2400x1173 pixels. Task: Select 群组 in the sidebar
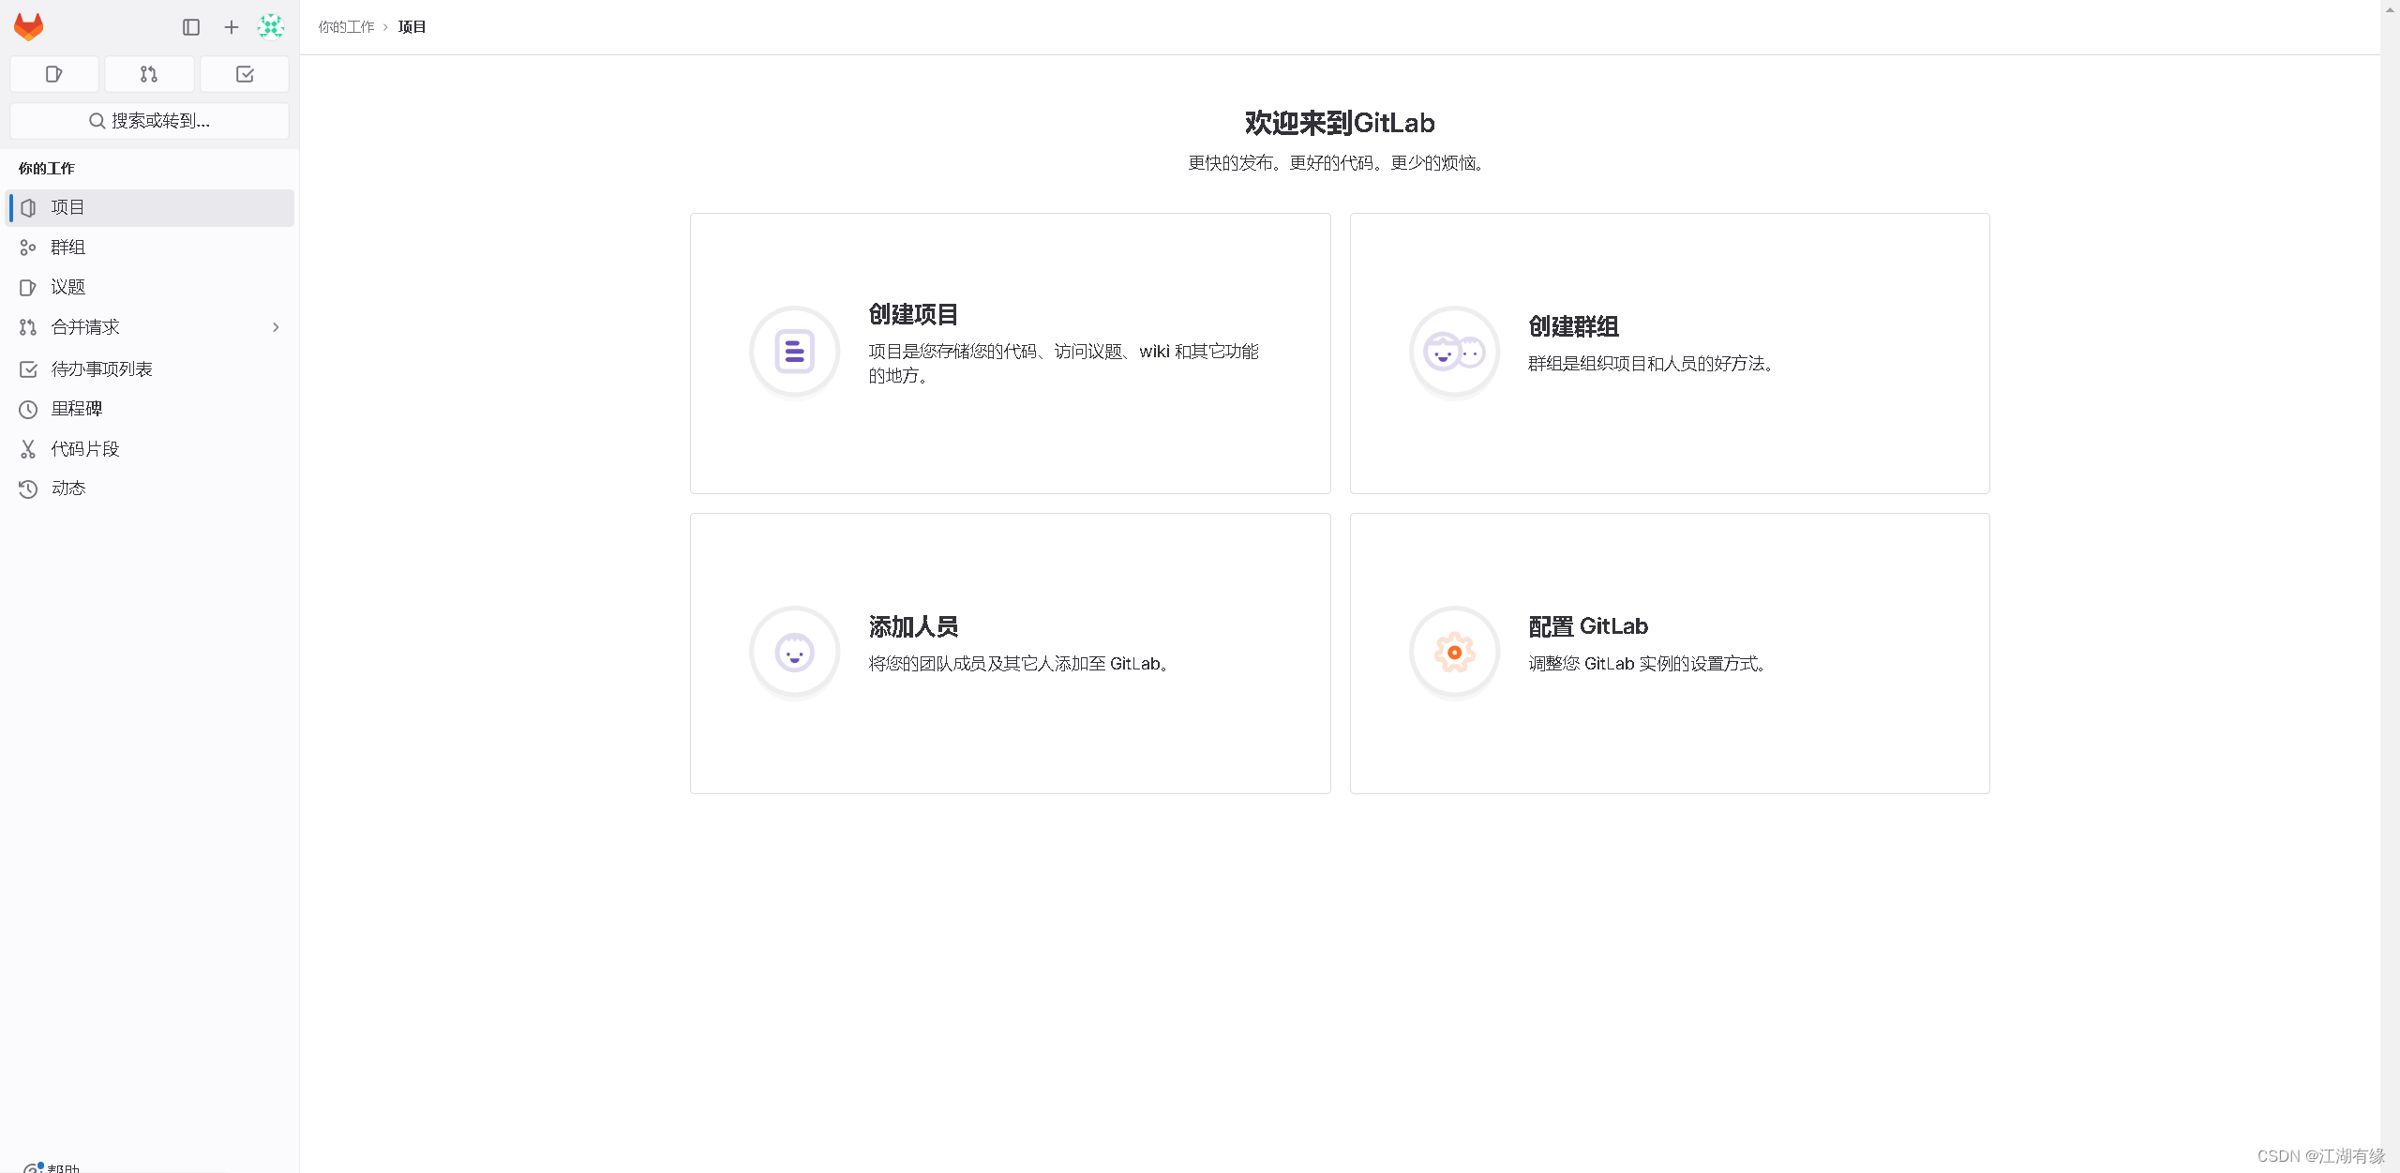point(67,247)
